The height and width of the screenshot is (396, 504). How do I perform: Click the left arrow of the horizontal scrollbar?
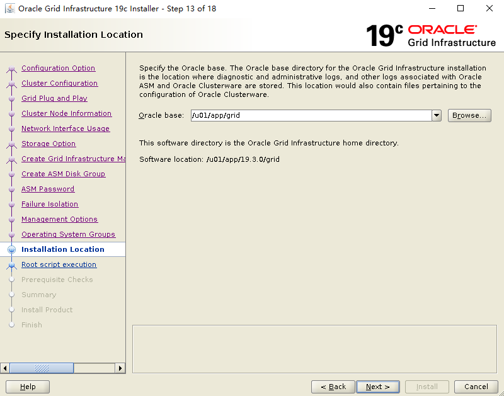tap(6, 368)
